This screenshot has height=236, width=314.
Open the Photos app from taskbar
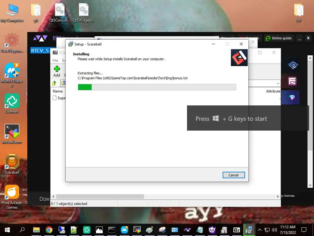pos(99,230)
